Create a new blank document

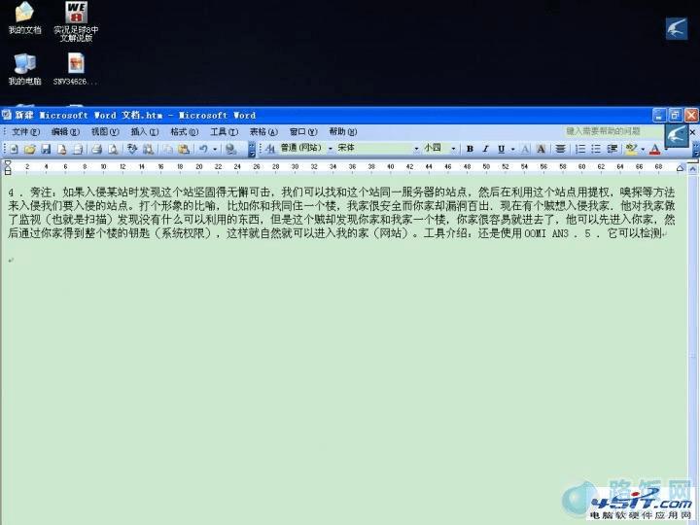(14, 149)
